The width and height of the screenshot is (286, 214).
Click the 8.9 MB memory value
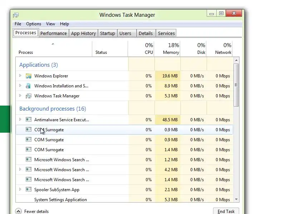(x=171, y=86)
